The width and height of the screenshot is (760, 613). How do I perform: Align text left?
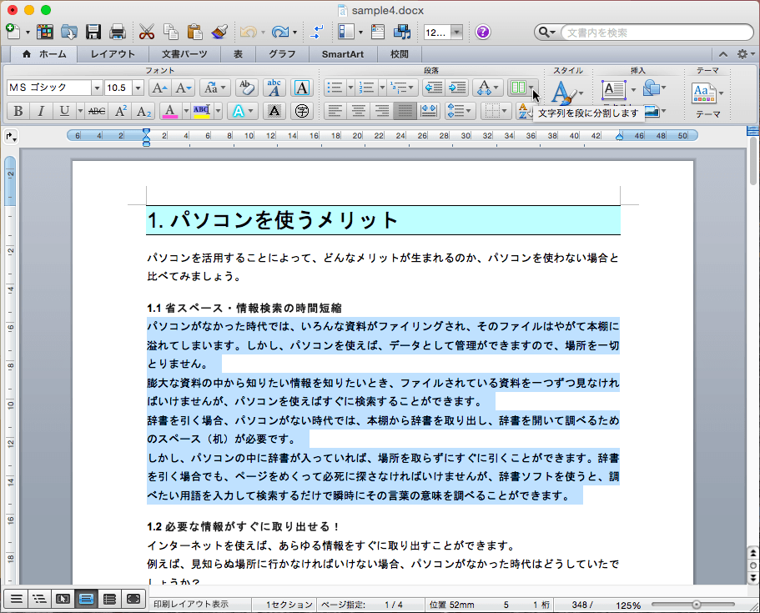tap(335, 112)
